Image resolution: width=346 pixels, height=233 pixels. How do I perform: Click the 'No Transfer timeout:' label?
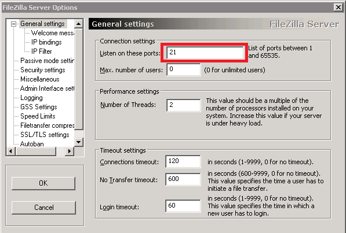[129, 180]
